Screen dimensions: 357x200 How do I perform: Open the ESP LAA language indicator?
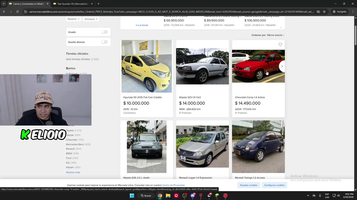pos(327,196)
